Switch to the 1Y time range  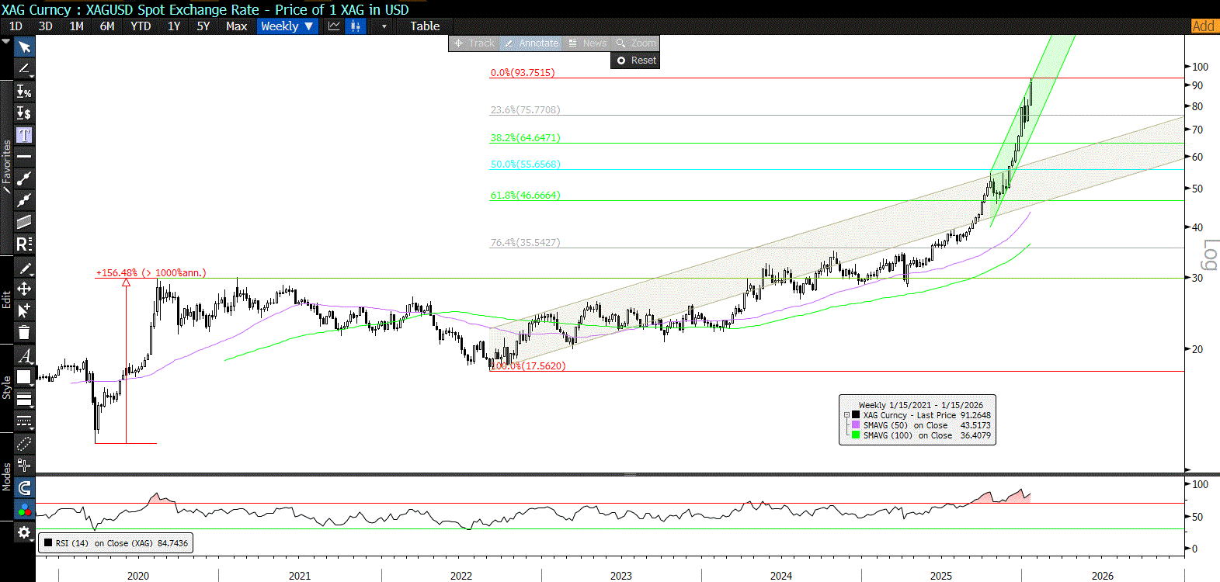point(174,26)
